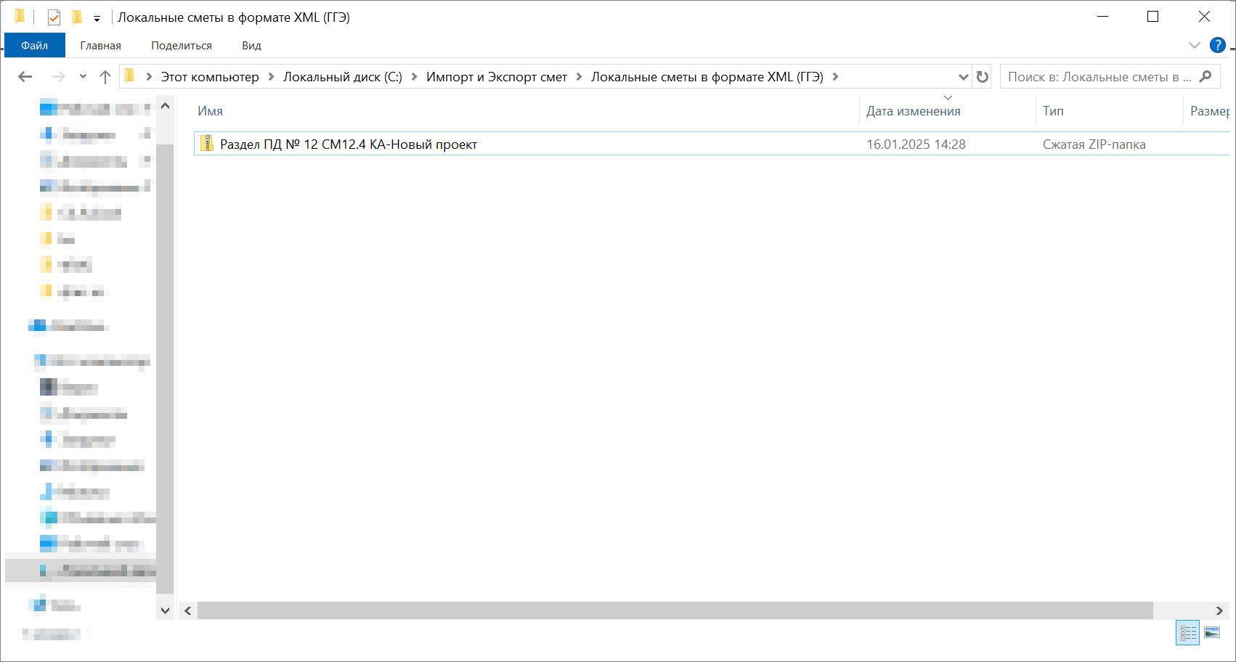
Task: Go up one folder level
Action: [105, 77]
